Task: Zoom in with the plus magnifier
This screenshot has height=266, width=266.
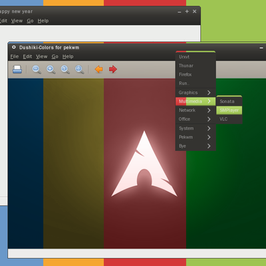Action: click(x=51, y=69)
